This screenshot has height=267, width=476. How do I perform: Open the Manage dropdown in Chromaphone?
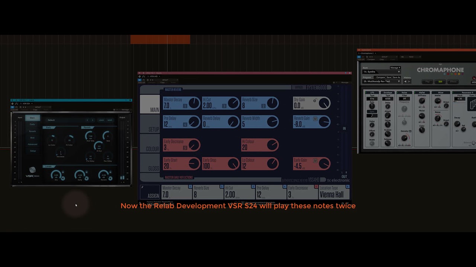[x=395, y=68]
